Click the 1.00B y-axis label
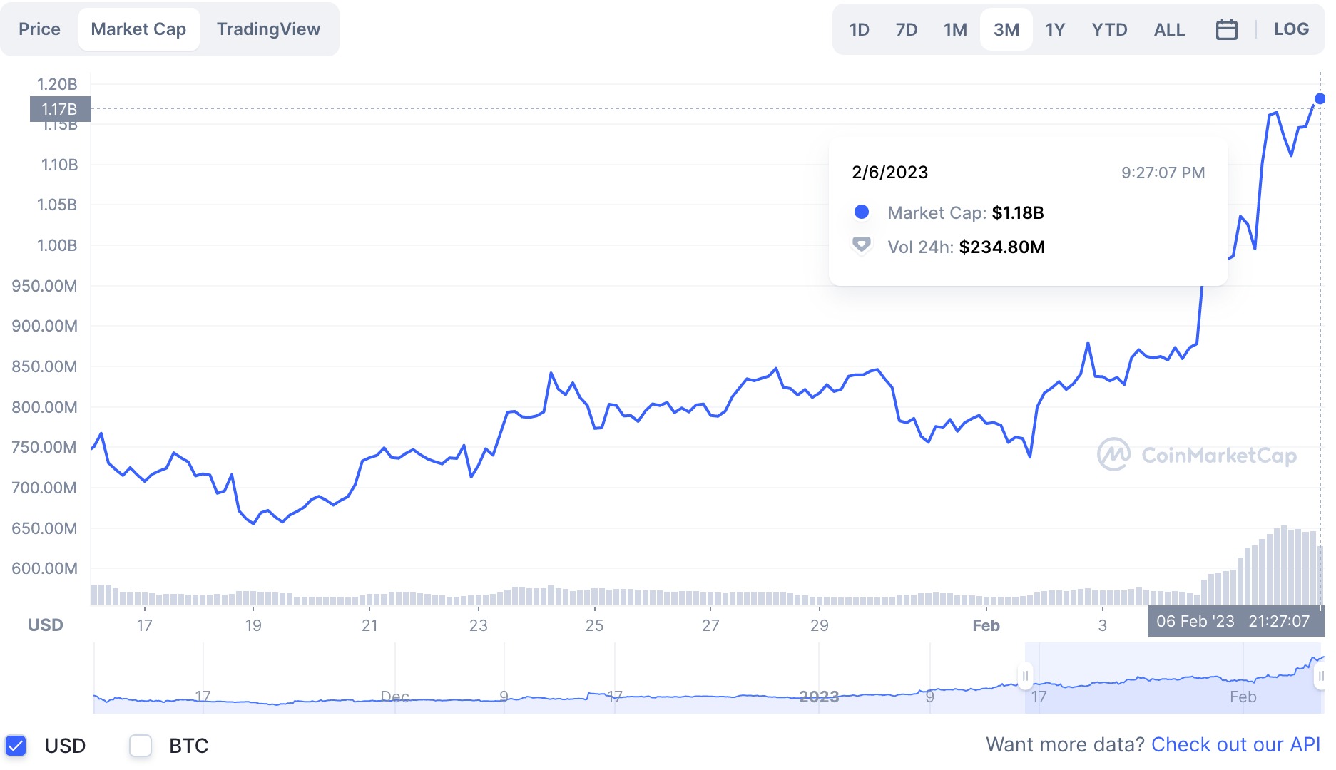The width and height of the screenshot is (1336, 770). click(57, 245)
